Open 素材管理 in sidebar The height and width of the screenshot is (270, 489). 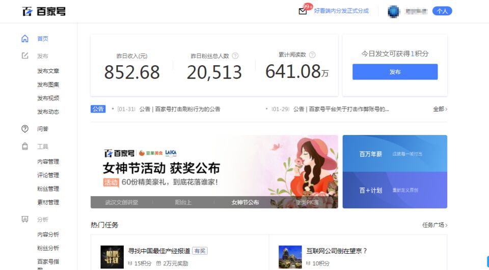click(48, 202)
